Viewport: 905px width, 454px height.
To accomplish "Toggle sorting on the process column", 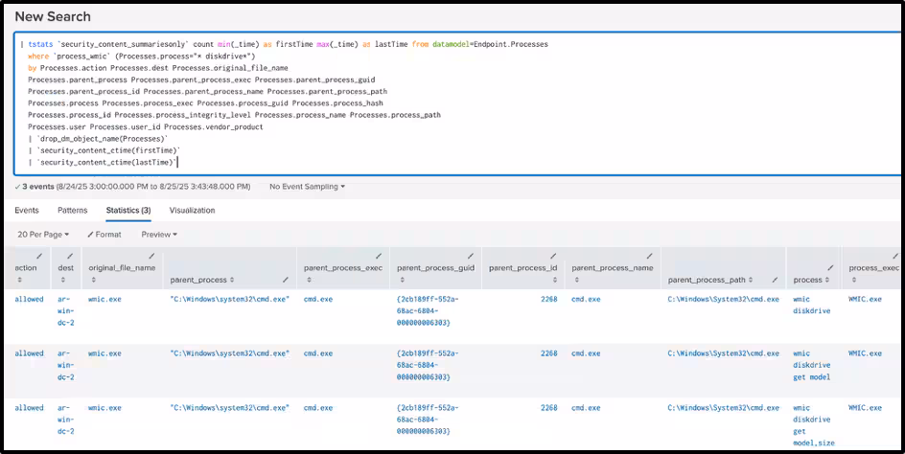I will [827, 280].
